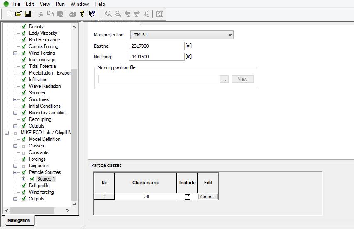Expand the hydrodynamic Outputs node below Decoupling

click(15, 126)
